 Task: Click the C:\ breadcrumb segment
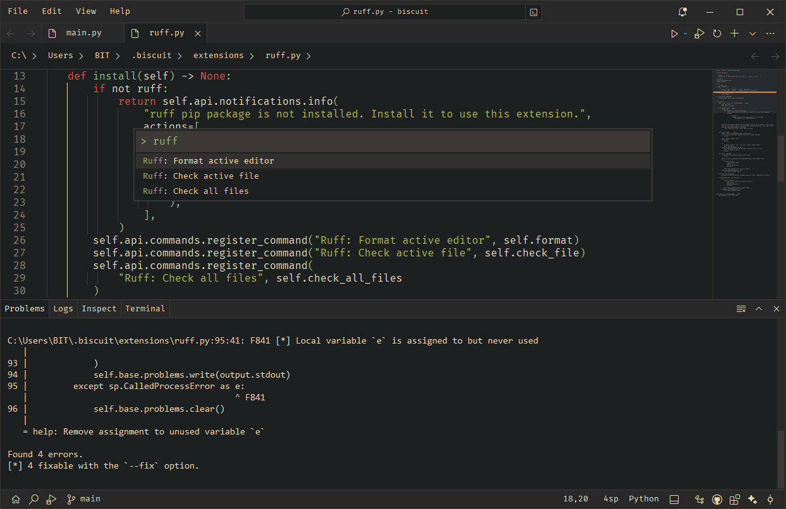point(19,56)
